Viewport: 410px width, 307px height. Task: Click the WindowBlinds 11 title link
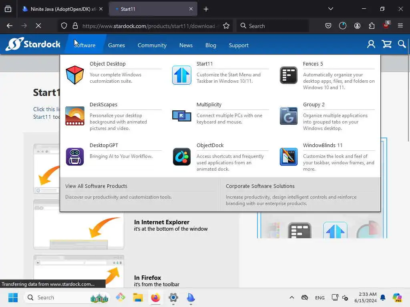coord(322,145)
